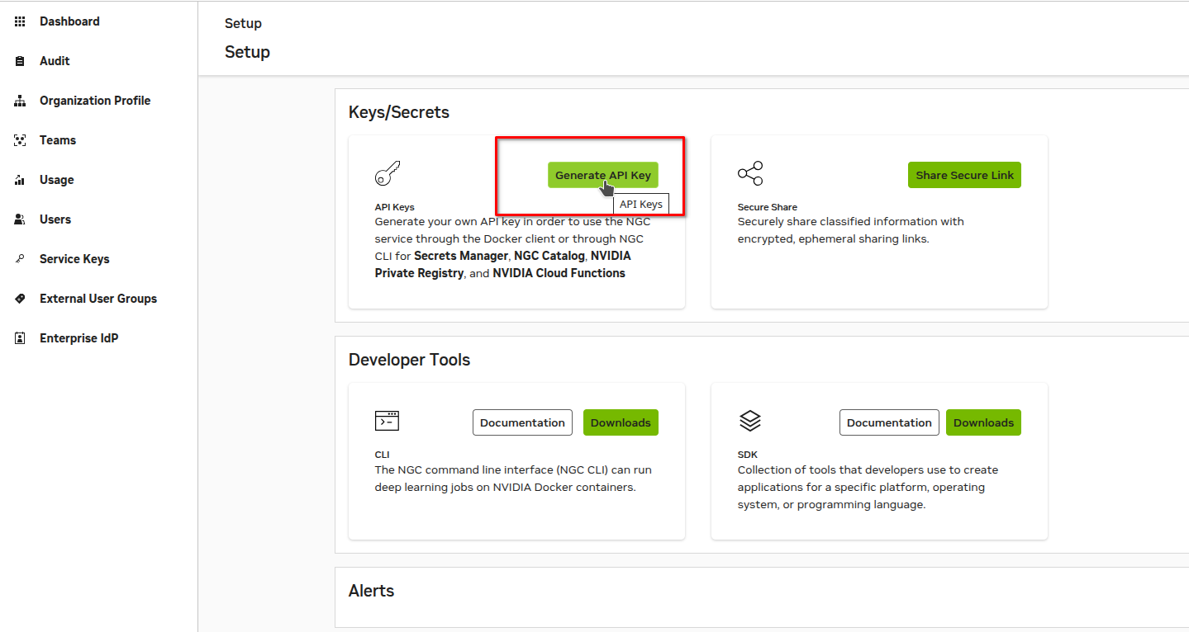The width and height of the screenshot is (1189, 632).
Task: Click the Share Secure Link button
Action: pyautogui.click(x=965, y=175)
